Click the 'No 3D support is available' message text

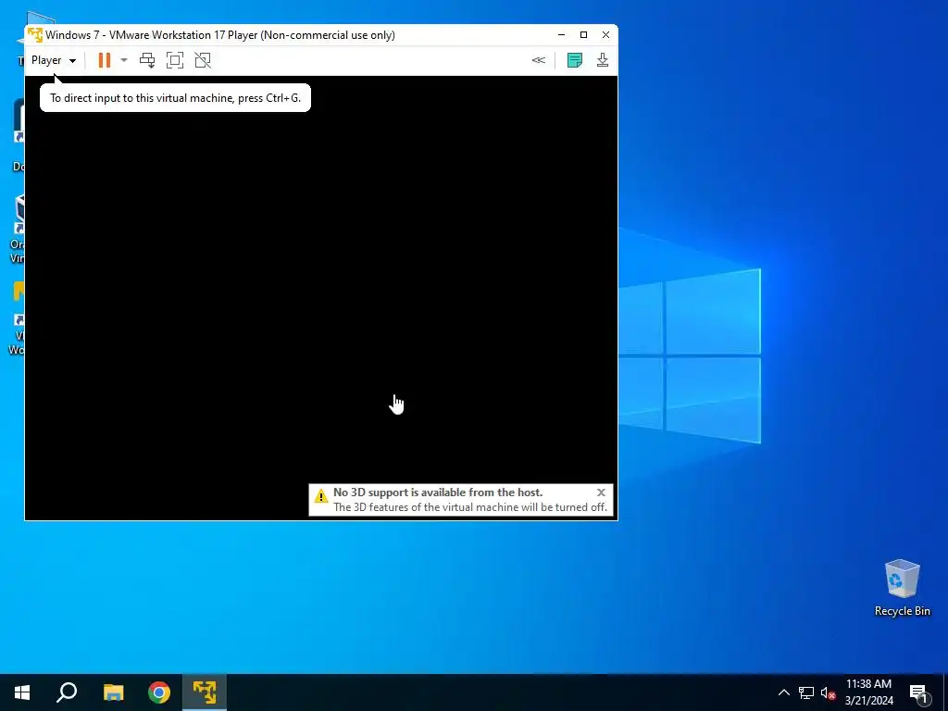438,493
